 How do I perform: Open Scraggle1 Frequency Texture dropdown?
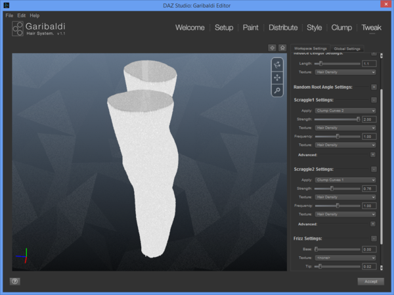click(345, 145)
